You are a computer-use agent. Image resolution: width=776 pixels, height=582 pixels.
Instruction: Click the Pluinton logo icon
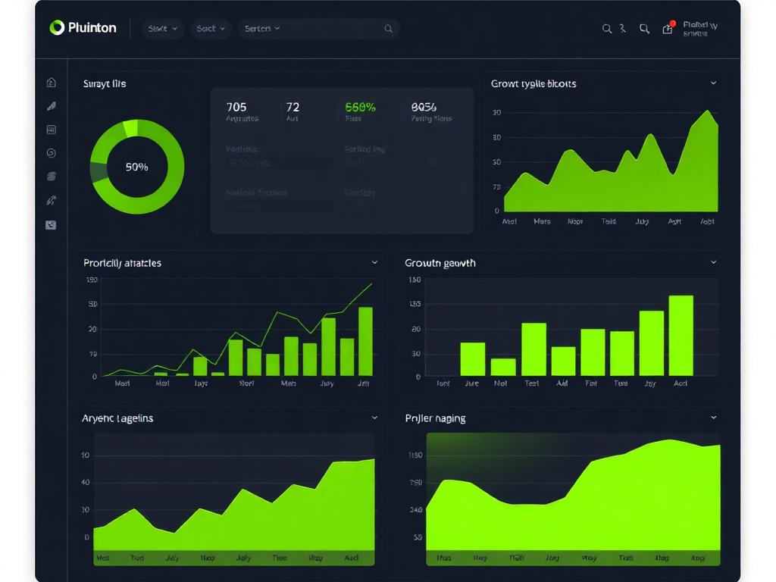click(57, 28)
